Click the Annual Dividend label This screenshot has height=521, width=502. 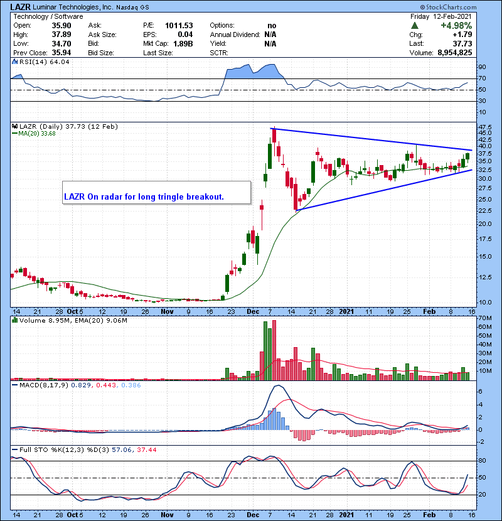[235, 35]
